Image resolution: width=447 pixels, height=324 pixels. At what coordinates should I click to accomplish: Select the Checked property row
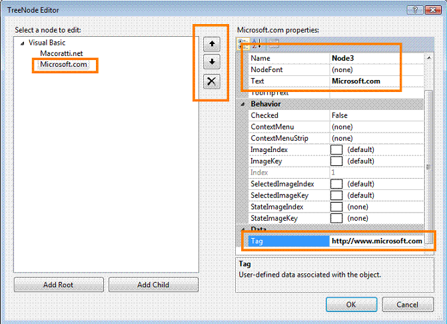tap(336, 115)
